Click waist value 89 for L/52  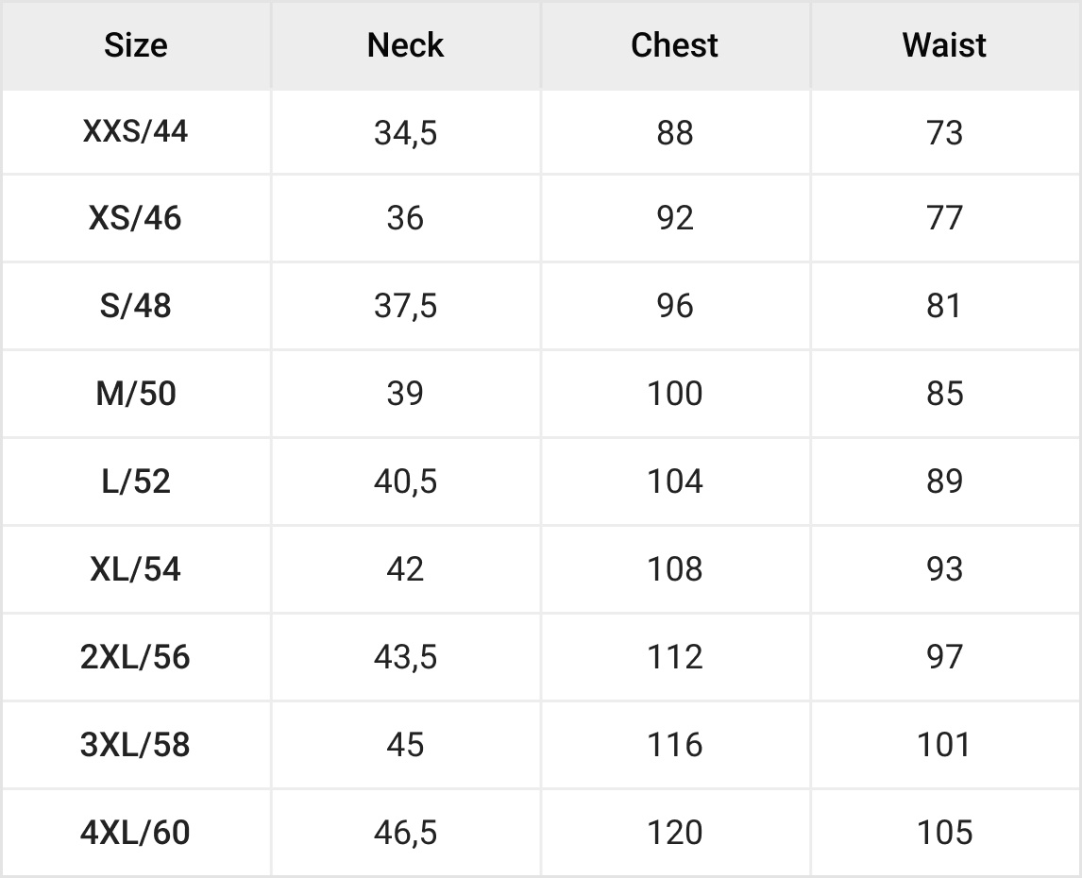[x=944, y=481]
